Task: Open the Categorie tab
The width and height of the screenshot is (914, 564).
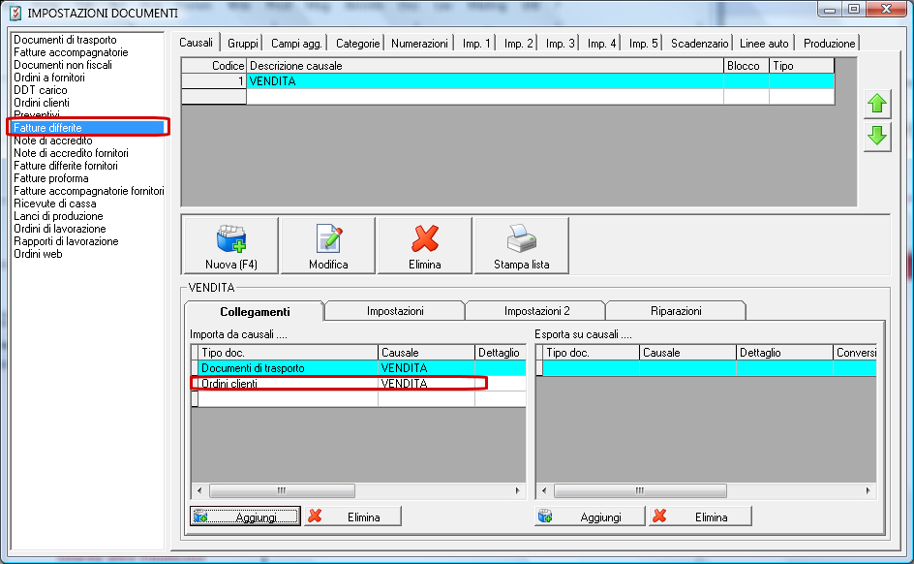Action: 357,44
